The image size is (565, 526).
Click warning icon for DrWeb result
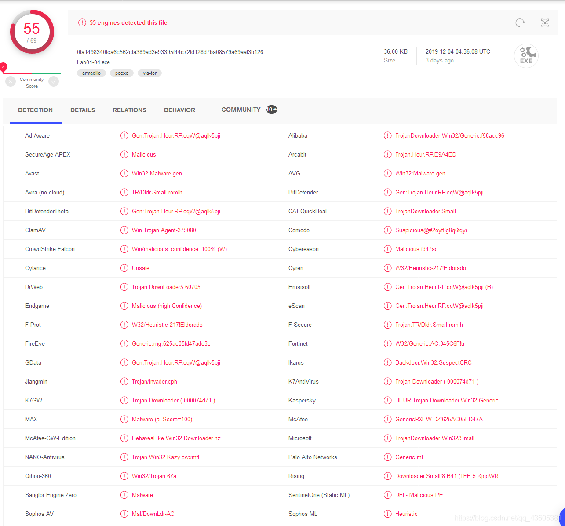pyautogui.click(x=124, y=287)
